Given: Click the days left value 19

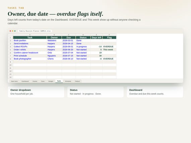Looking at the screenshot, I should [x=97, y=52].
